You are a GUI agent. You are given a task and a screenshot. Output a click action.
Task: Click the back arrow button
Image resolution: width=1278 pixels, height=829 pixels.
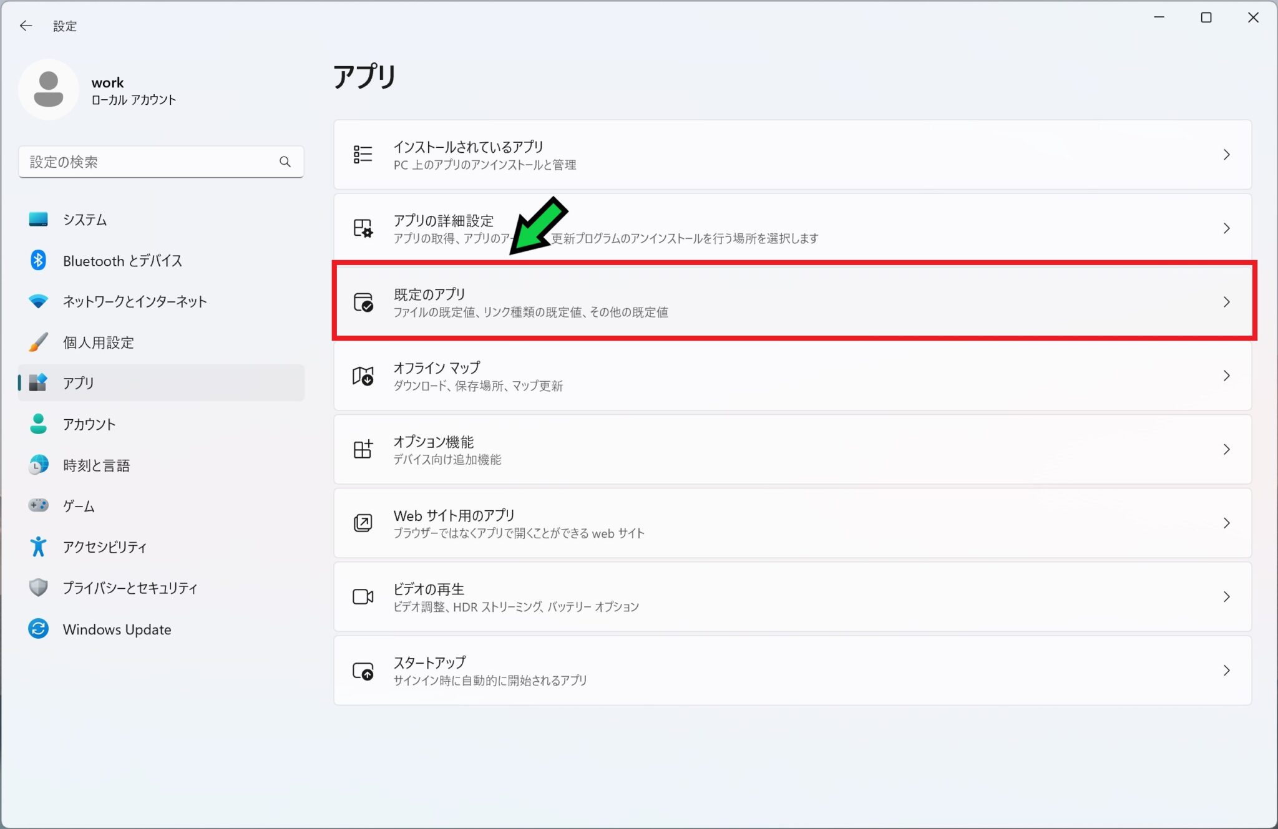tap(26, 26)
